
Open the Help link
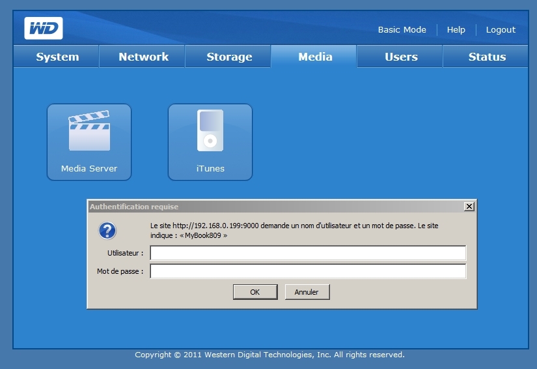pos(456,30)
